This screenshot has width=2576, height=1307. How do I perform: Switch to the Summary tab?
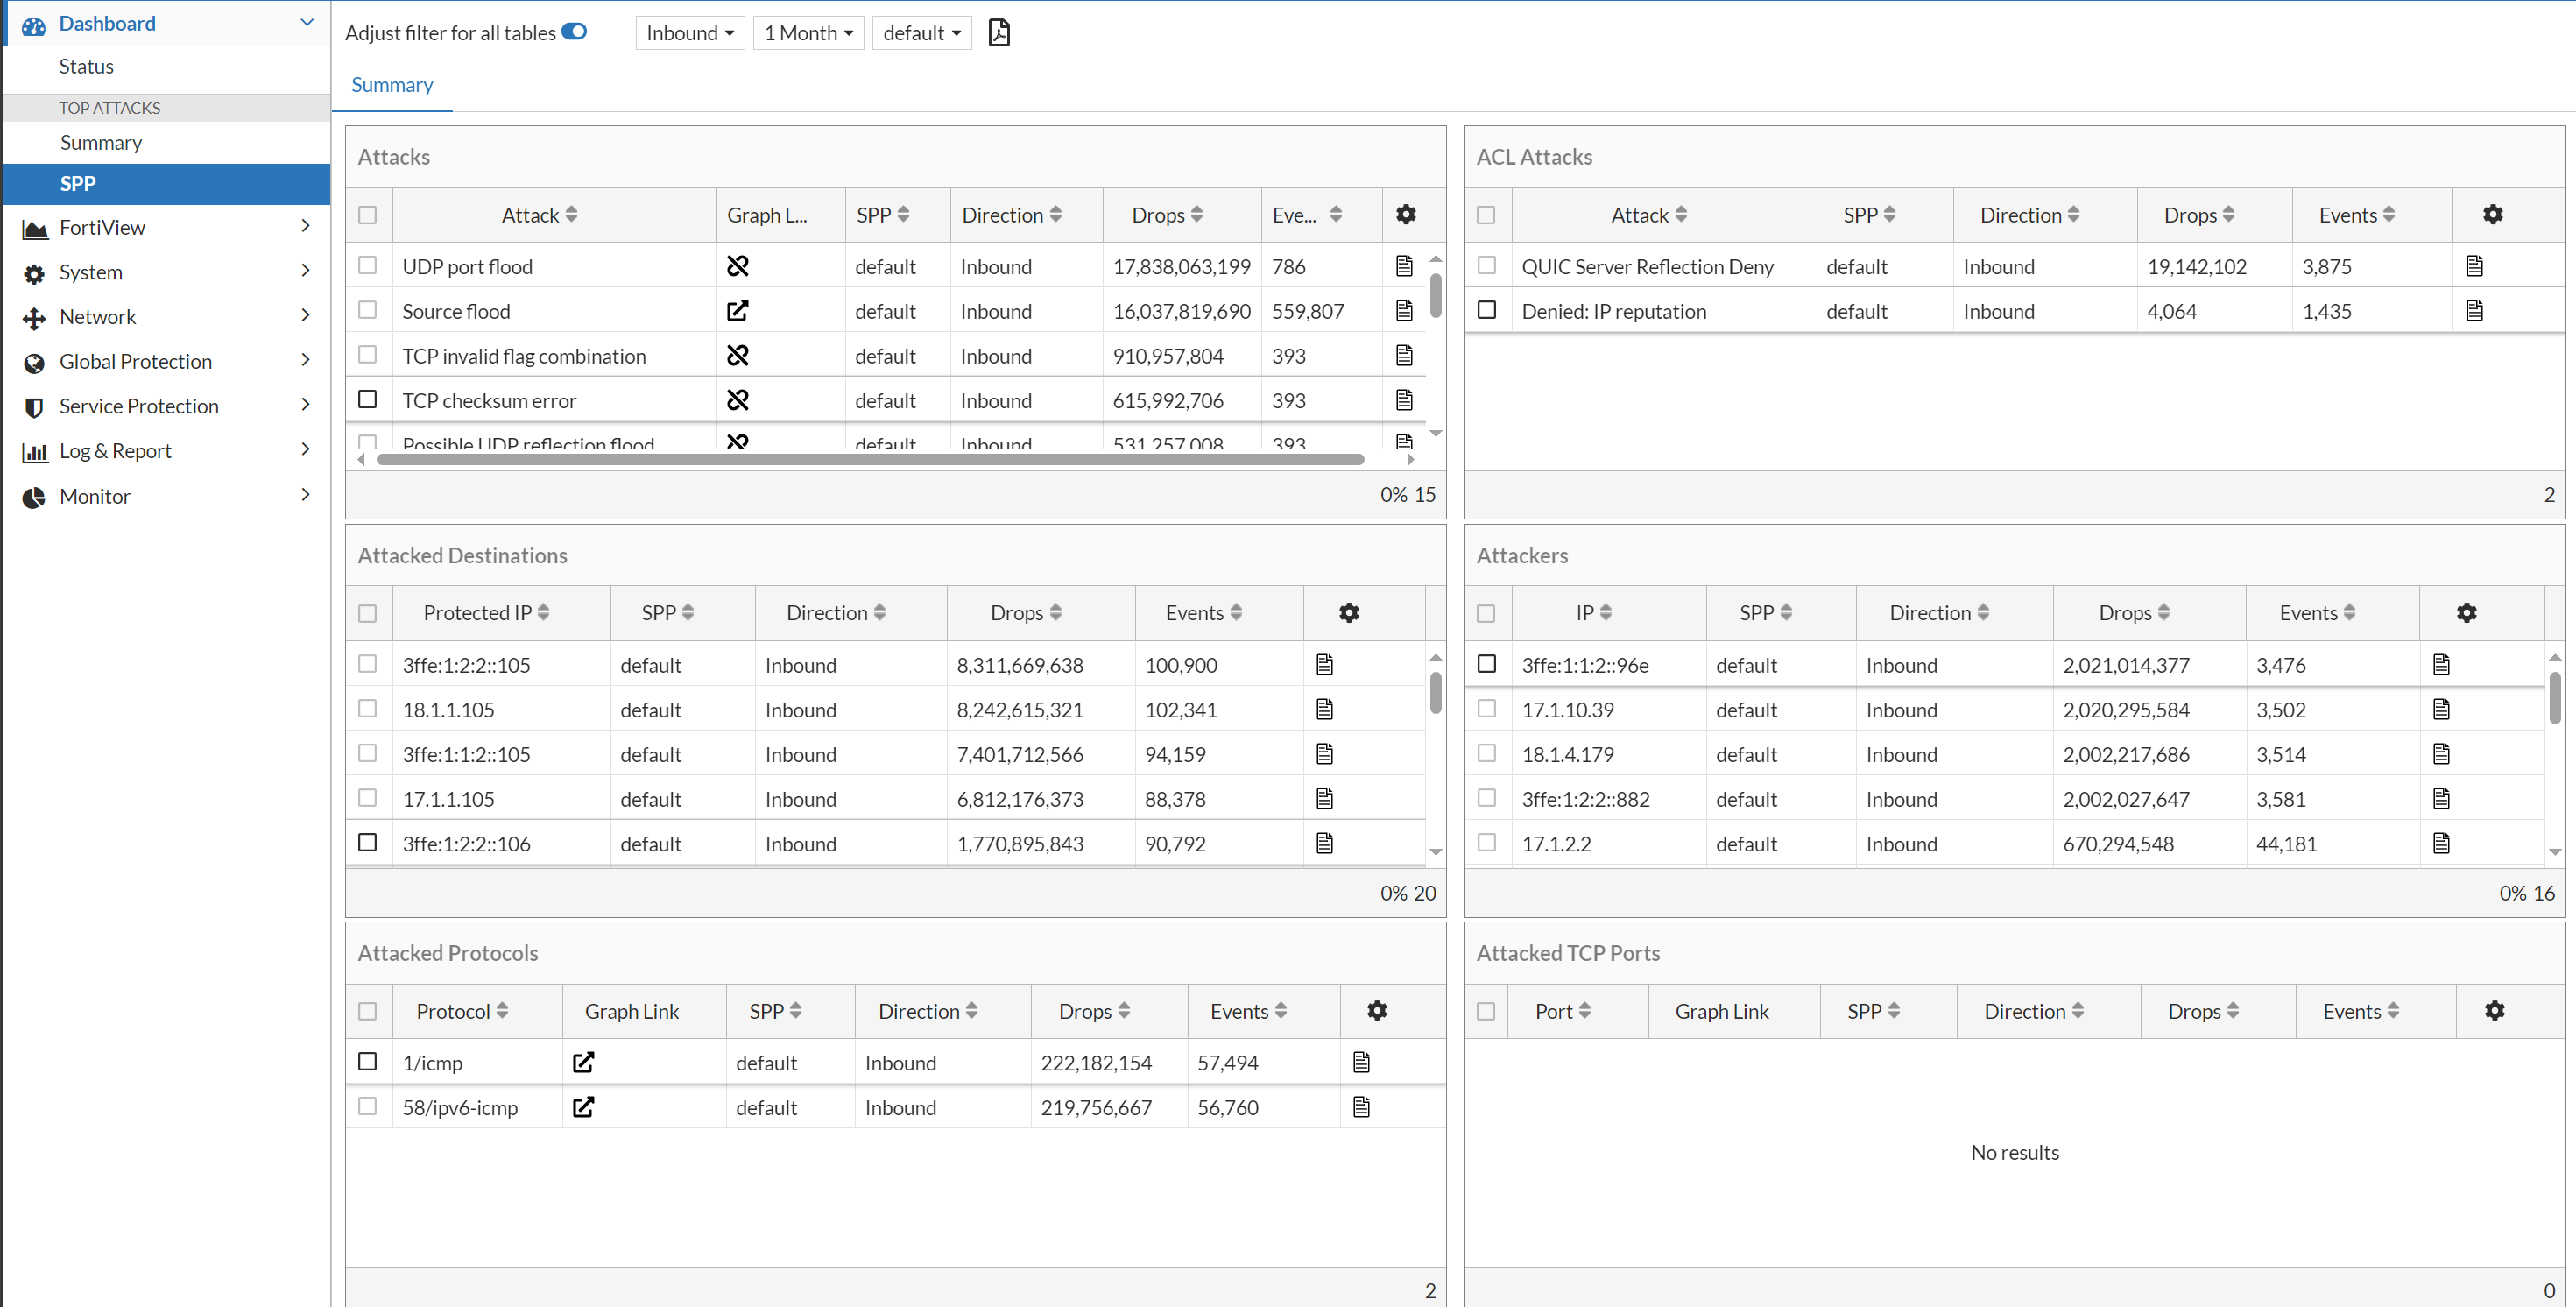391,85
